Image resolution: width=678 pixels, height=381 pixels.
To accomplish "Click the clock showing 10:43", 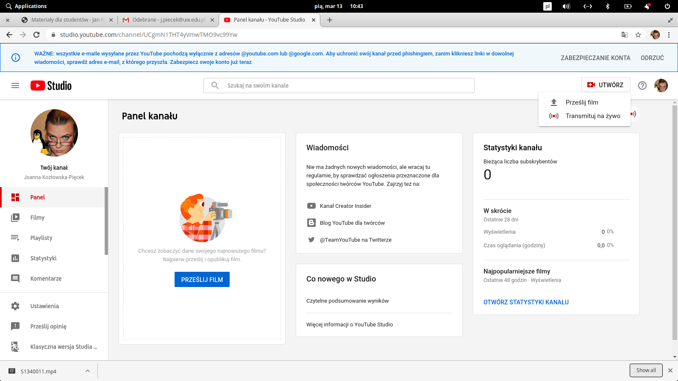I will tap(356, 6).
